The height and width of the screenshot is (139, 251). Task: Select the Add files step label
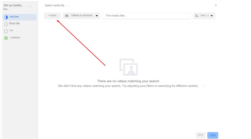point(15,17)
